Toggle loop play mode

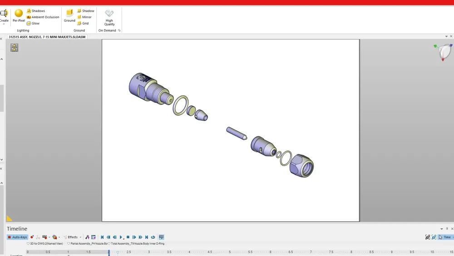153,237
